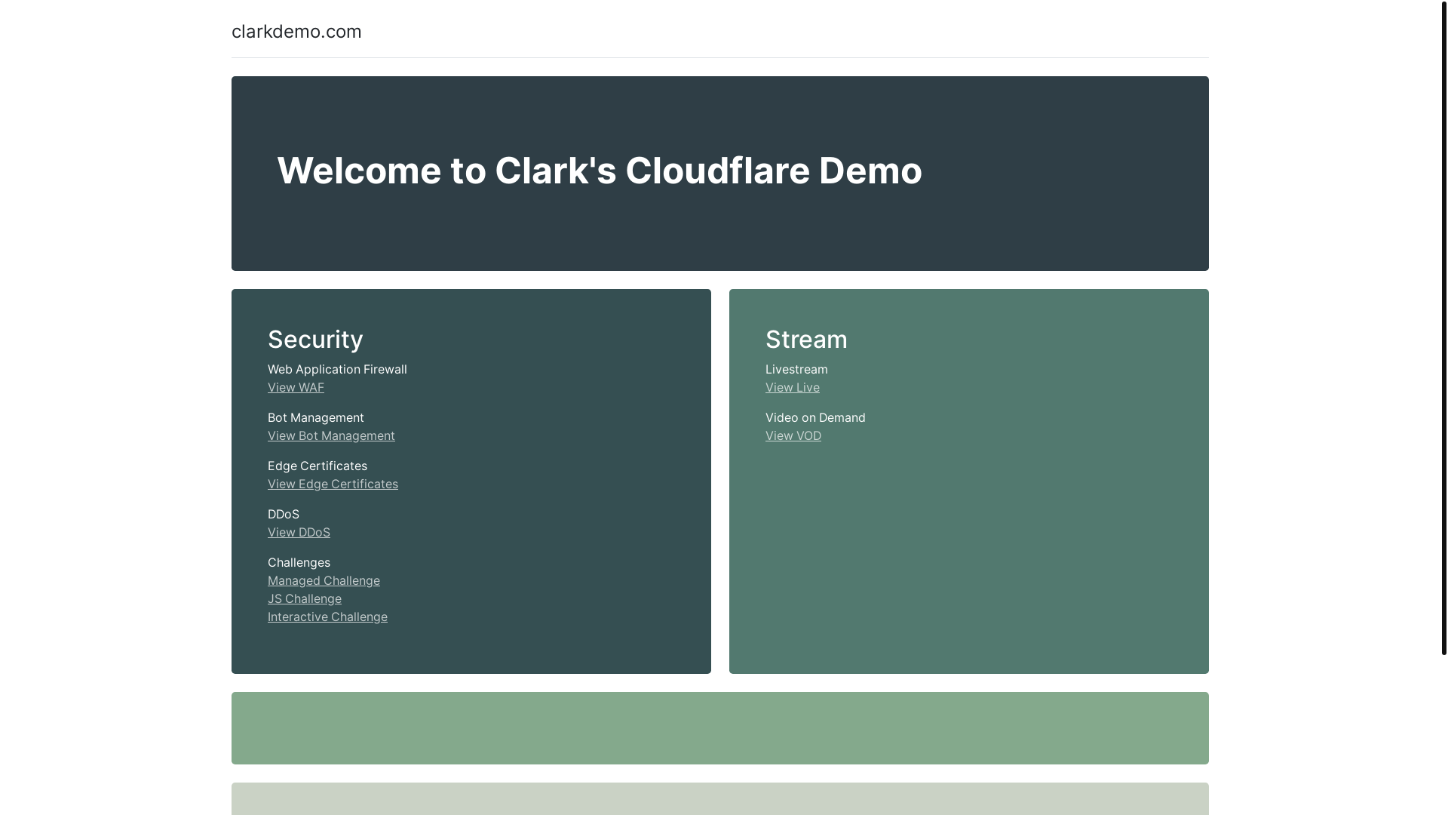Open the Managed Challenge link
1448x815 pixels.
click(324, 580)
